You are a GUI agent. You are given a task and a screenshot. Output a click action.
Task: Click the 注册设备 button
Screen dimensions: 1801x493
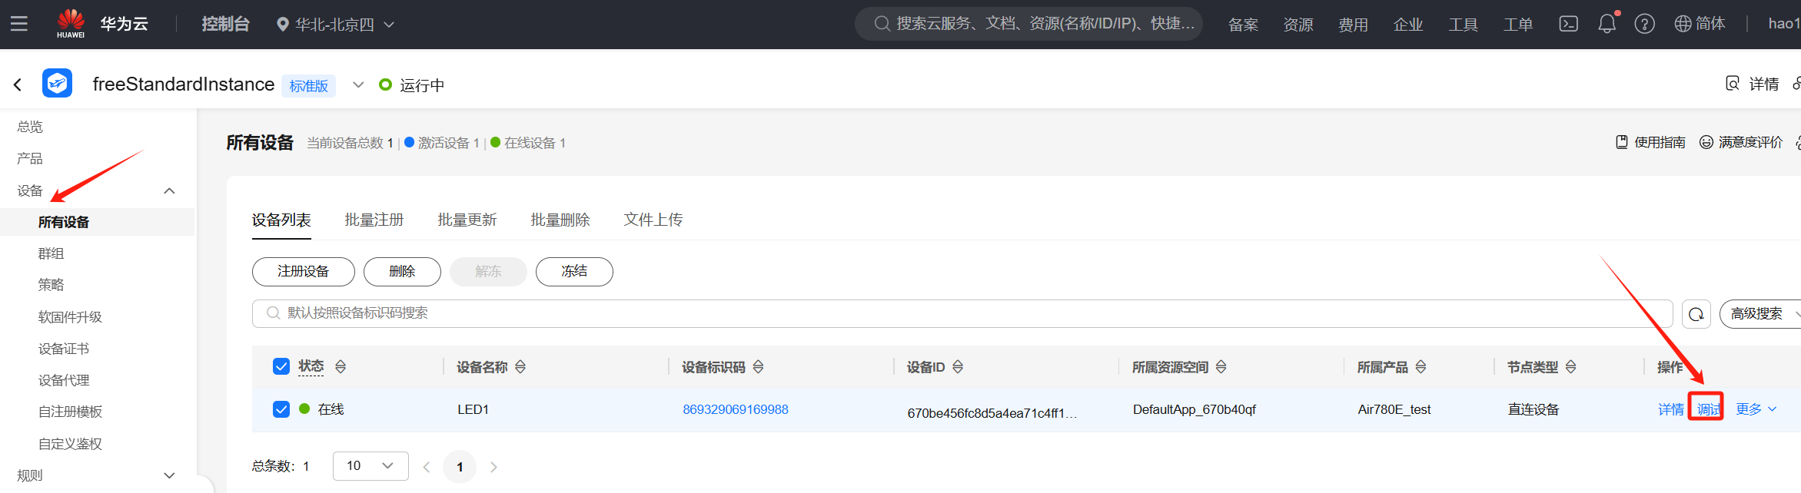coord(304,271)
